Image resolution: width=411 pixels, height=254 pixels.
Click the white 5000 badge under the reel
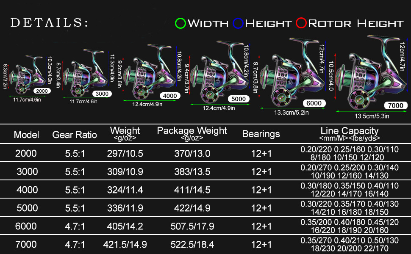[239, 99]
